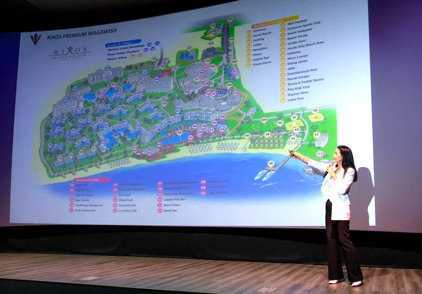The image size is (422, 294).
Task: Click 'Parking' legend entry
Action: (x=259, y=40)
